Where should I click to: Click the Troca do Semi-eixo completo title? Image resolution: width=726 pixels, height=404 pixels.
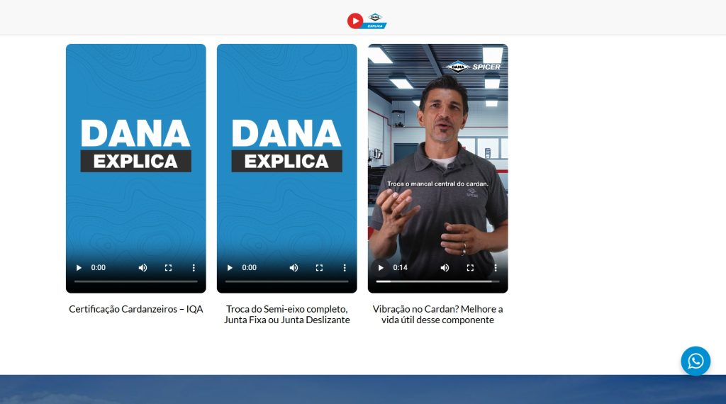click(x=287, y=314)
